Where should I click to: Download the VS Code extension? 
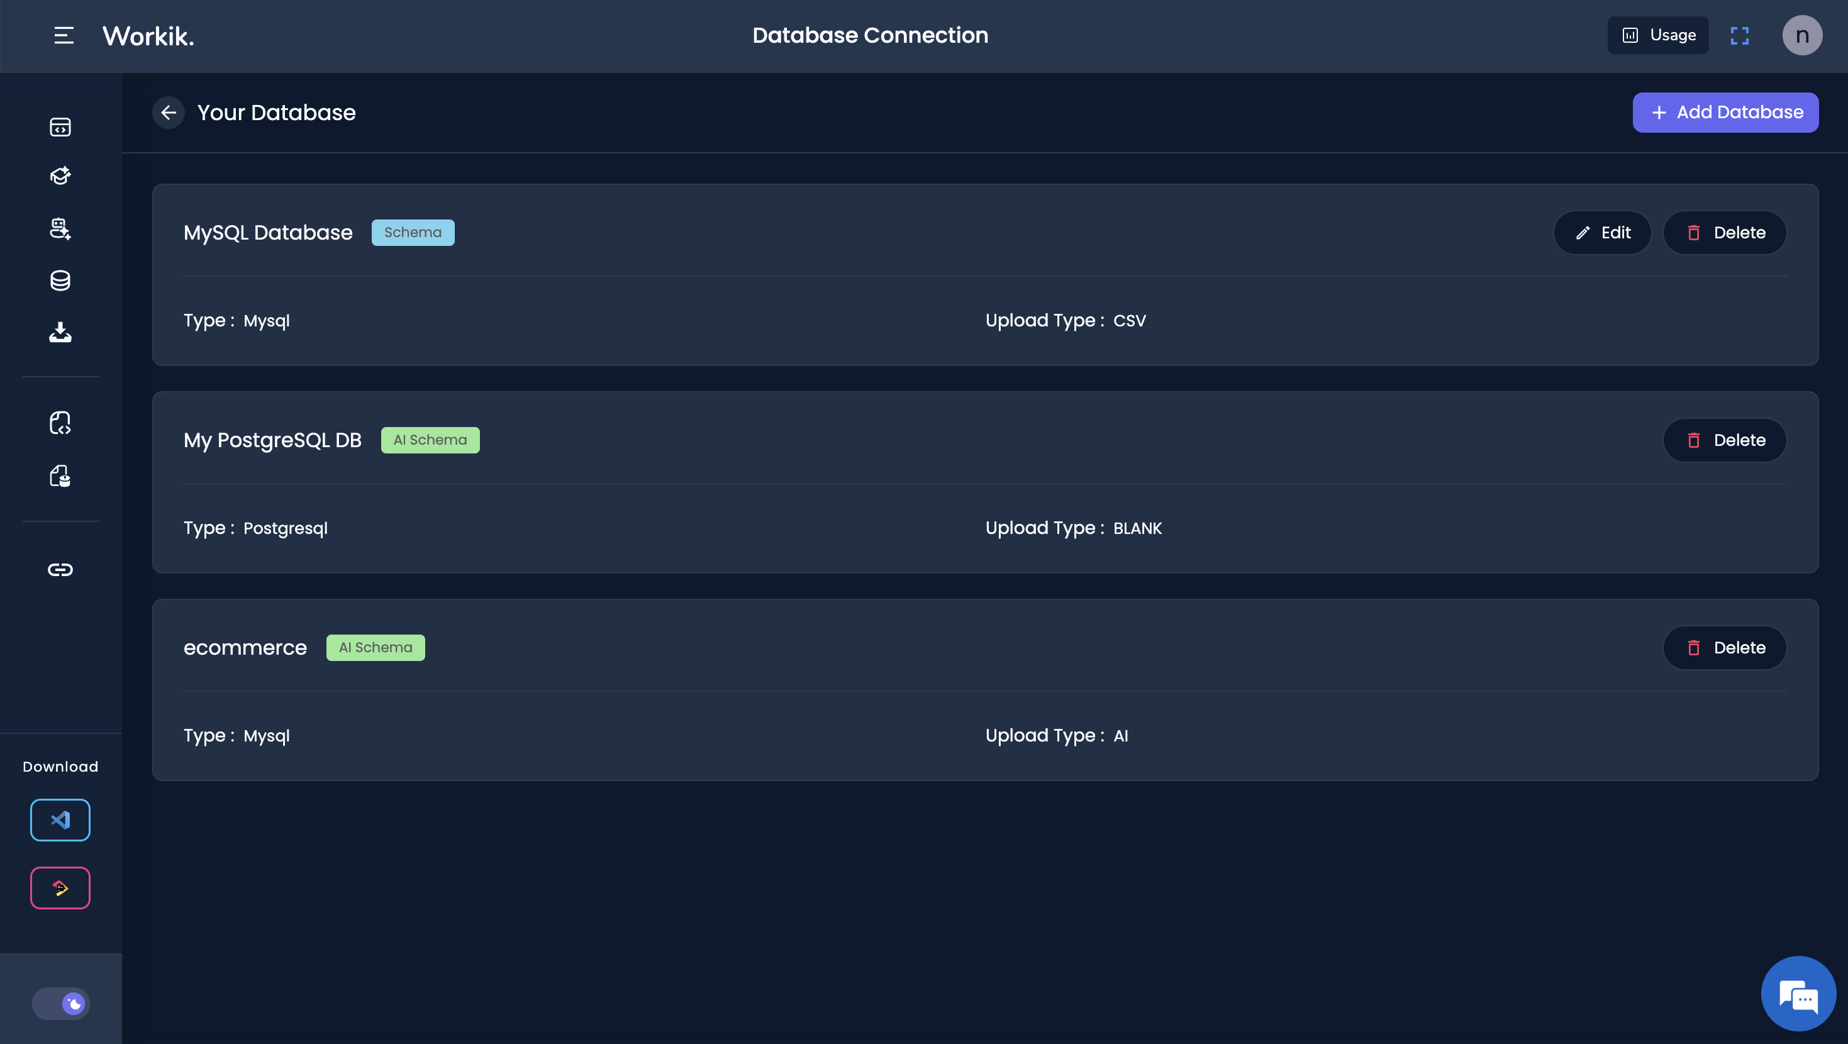point(60,819)
